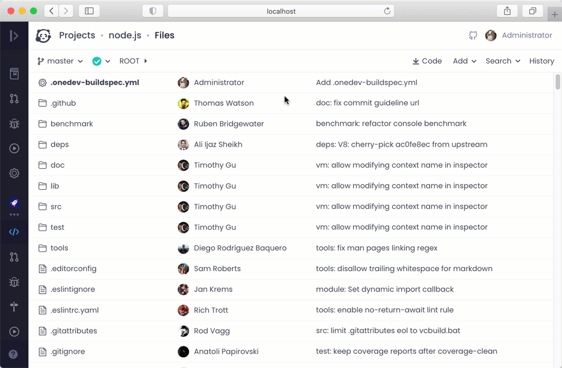This screenshot has width=562, height=368.
Task: Open the .eslintrc.yaml file
Action: (75, 310)
